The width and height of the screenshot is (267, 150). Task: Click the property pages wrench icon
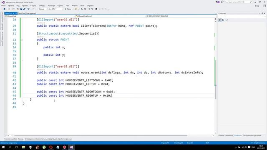pyautogui.click(x=227, y=20)
